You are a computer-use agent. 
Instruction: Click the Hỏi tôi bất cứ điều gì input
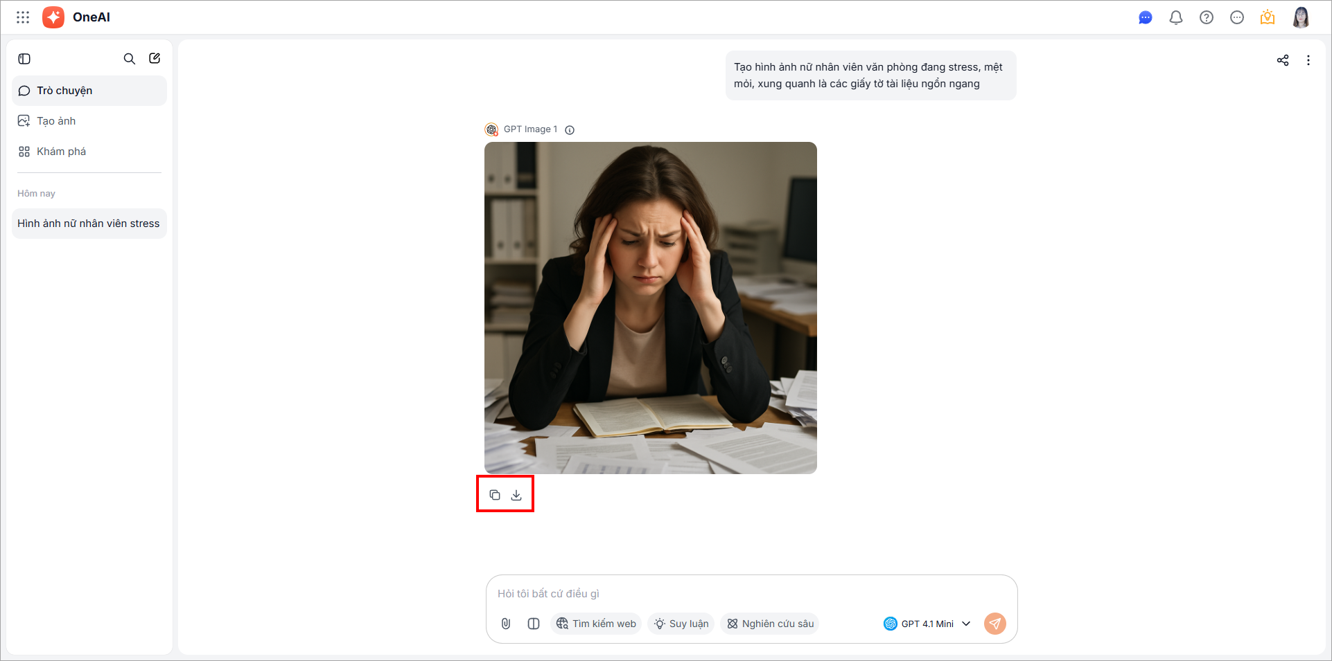click(751, 593)
